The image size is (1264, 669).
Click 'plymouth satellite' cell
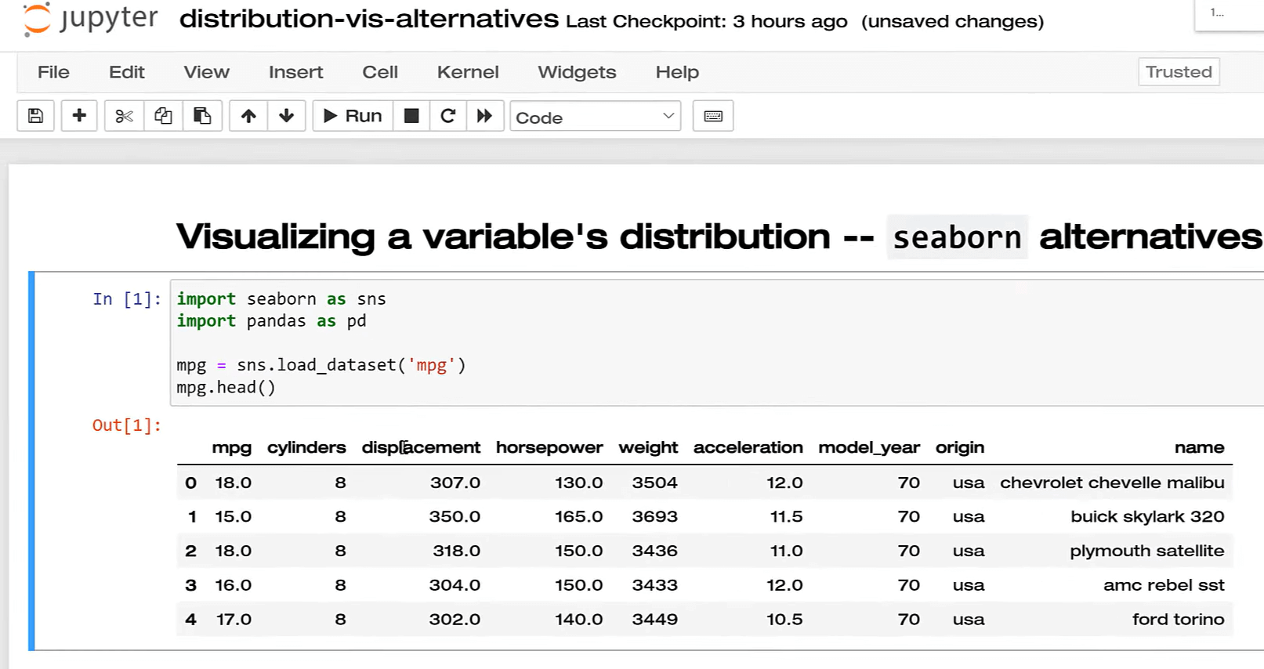click(x=1147, y=551)
